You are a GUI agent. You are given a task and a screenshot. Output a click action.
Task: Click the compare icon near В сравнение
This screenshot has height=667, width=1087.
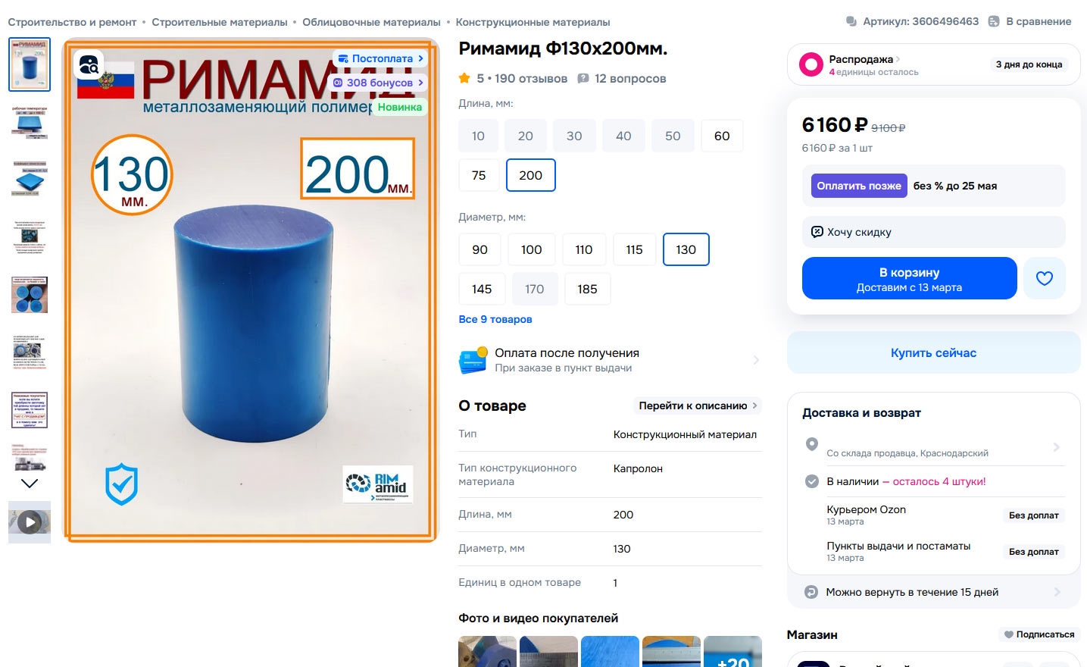pyautogui.click(x=994, y=21)
